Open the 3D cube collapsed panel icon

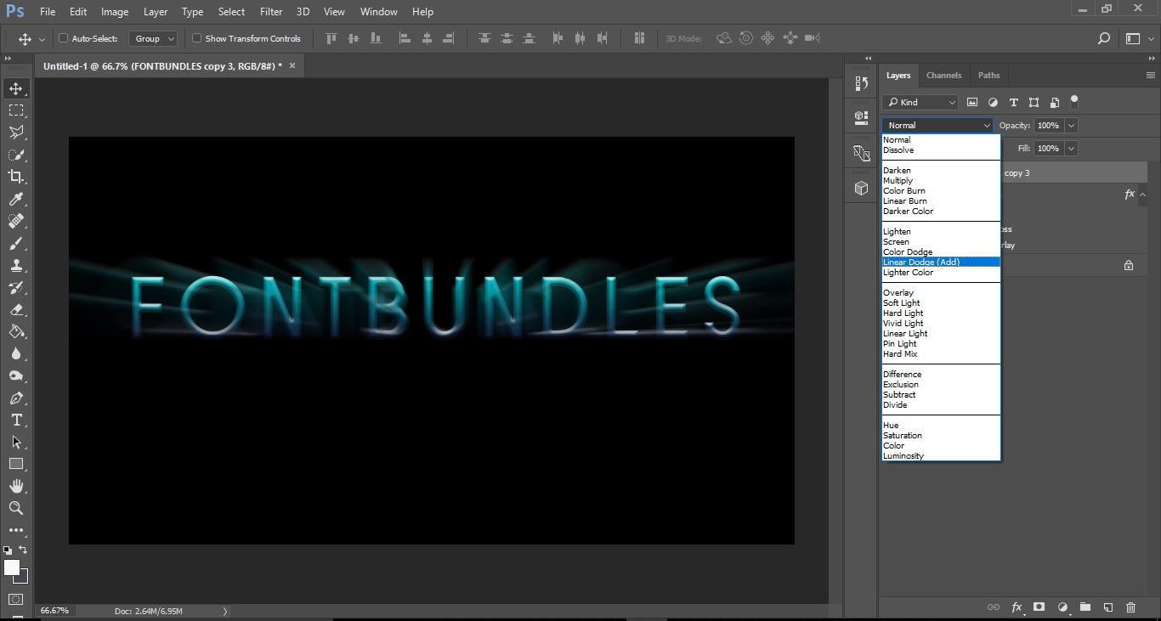tap(861, 188)
